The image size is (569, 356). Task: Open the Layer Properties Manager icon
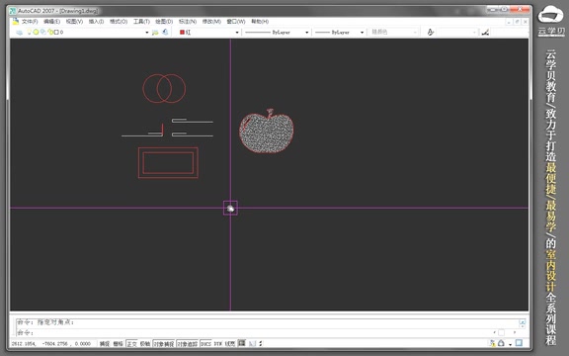tap(19, 33)
